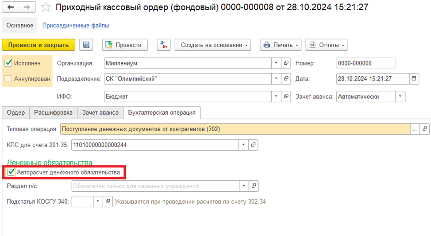Save the document with the diskette icon
The image size is (431, 236).
pyautogui.click(x=86, y=45)
